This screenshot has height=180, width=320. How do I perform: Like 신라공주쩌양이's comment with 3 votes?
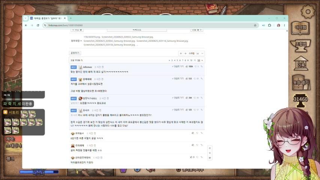pos(192,157)
